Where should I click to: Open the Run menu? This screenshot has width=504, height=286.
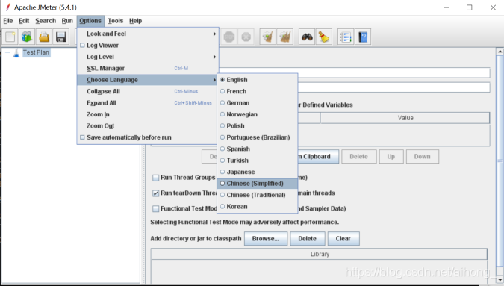coord(67,21)
